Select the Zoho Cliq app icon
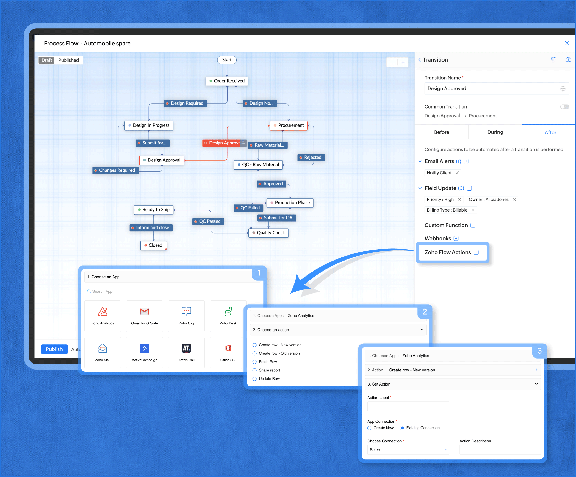Viewport: 576px width, 477px height. click(x=186, y=315)
